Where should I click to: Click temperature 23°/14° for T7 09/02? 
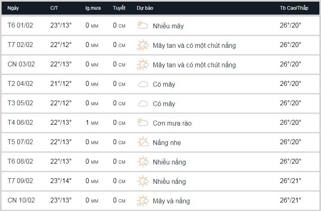61,181
